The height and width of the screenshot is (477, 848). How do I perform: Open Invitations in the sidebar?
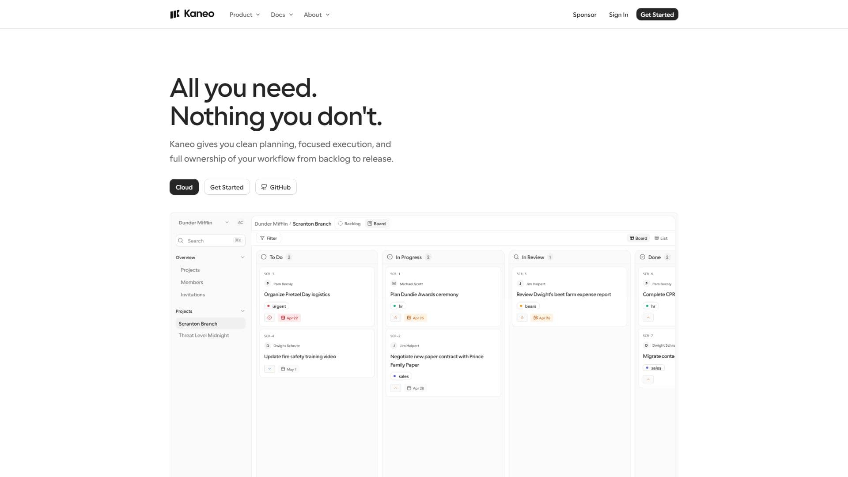(x=193, y=295)
